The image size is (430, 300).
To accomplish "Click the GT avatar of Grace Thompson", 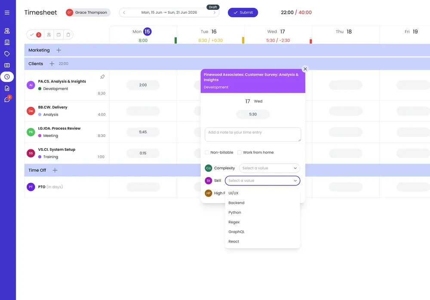I will [x=69, y=12].
